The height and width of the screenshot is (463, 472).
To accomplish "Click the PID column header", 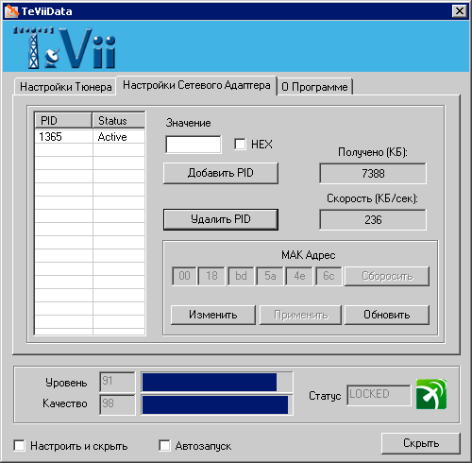I will [63, 120].
